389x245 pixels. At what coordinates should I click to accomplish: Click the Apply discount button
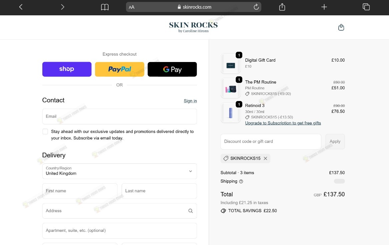pyautogui.click(x=335, y=142)
